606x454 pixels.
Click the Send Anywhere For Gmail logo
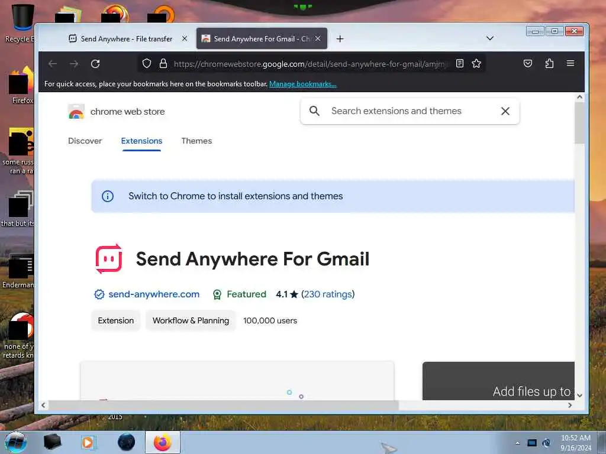[x=109, y=259]
